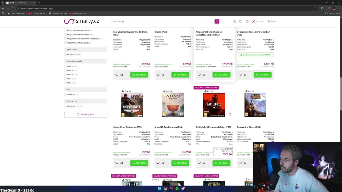Viewport: 342px width, 192px height.
Task: Switch to the PlayStation 5 - Smarty.cz tab
Action: 20,3
